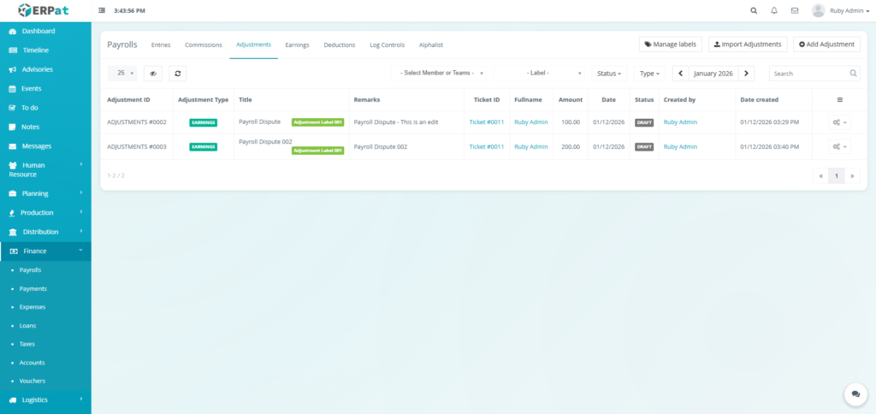Viewport: 876px width, 414px height.
Task: Click the Add Adjustment button
Action: point(826,44)
